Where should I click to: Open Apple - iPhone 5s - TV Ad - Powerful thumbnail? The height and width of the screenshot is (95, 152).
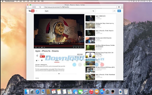tap(90, 33)
